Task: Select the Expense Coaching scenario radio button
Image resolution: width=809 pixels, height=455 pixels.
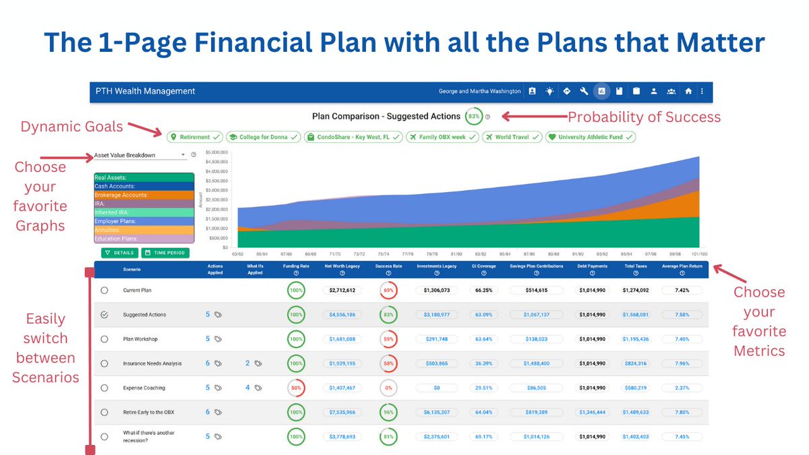Action: pos(104,388)
